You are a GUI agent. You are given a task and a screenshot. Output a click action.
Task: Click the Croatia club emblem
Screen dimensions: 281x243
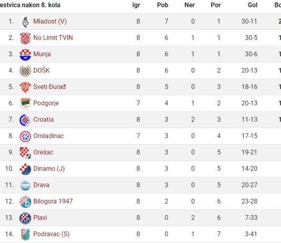(x=25, y=120)
